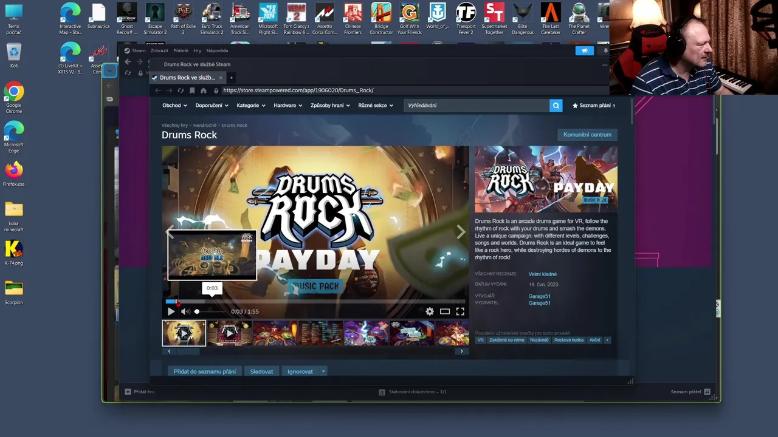
Task: Open Všechny hry breadcrumb link
Action: 174,125
